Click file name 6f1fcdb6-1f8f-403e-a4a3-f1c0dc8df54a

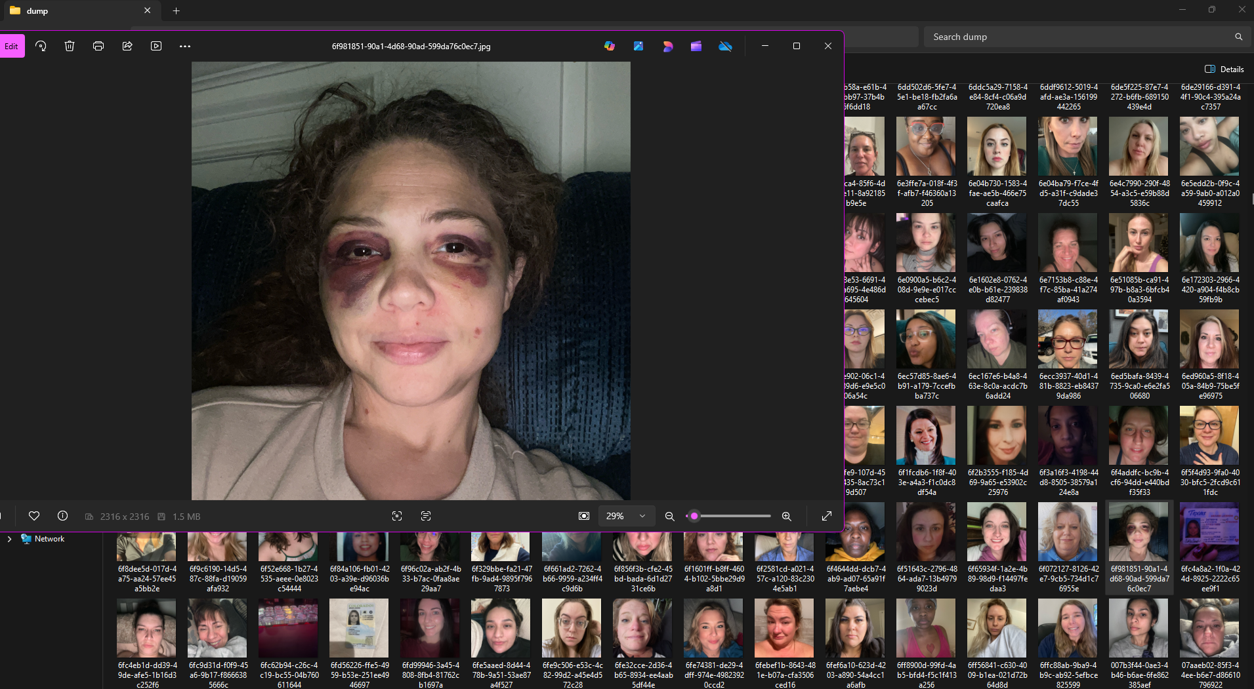coord(927,482)
